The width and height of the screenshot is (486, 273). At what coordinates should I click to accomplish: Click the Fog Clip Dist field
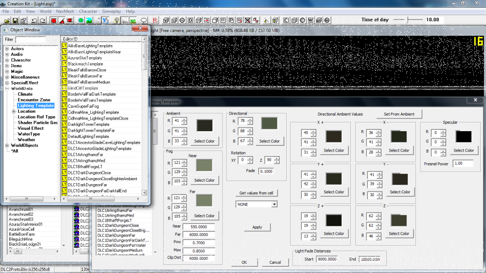[x=199, y=258]
